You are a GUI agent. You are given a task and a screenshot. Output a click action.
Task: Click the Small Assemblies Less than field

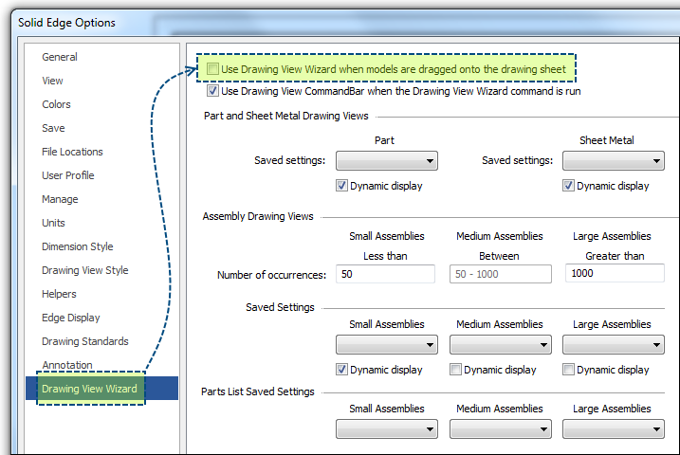[385, 274]
